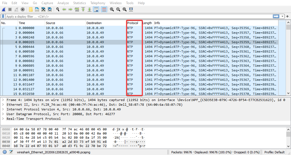Image resolution: width=291 pixels, height=155 pixels.
Task: Click Resize columns to fit content icon
Action: 131,9
